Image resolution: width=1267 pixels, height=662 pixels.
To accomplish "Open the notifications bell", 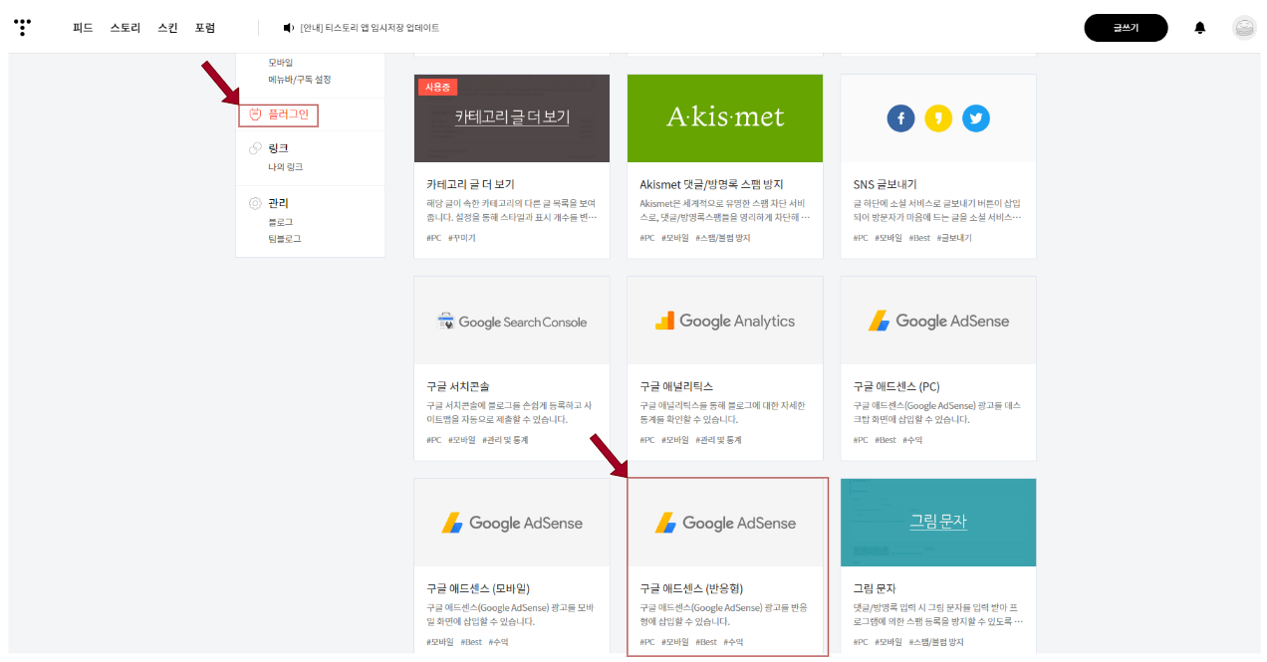I will [1200, 28].
